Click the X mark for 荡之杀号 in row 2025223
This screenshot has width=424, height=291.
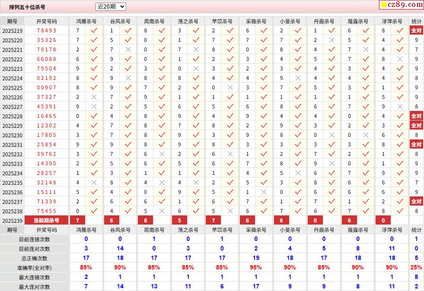tap(196, 69)
